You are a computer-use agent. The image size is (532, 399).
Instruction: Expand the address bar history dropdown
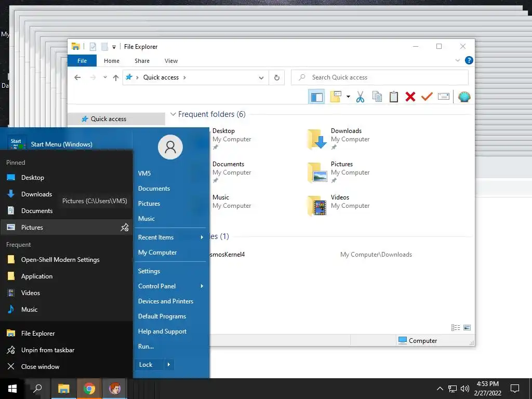pyautogui.click(x=261, y=78)
